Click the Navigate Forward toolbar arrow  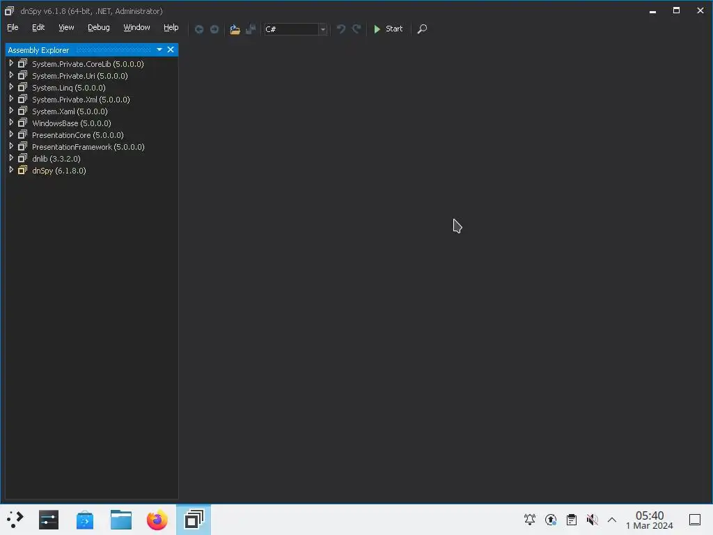coord(214,29)
